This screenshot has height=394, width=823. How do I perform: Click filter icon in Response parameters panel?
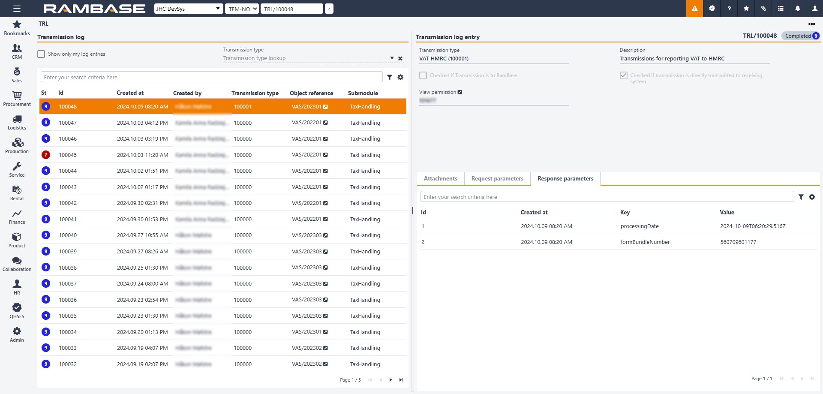pyautogui.click(x=801, y=197)
